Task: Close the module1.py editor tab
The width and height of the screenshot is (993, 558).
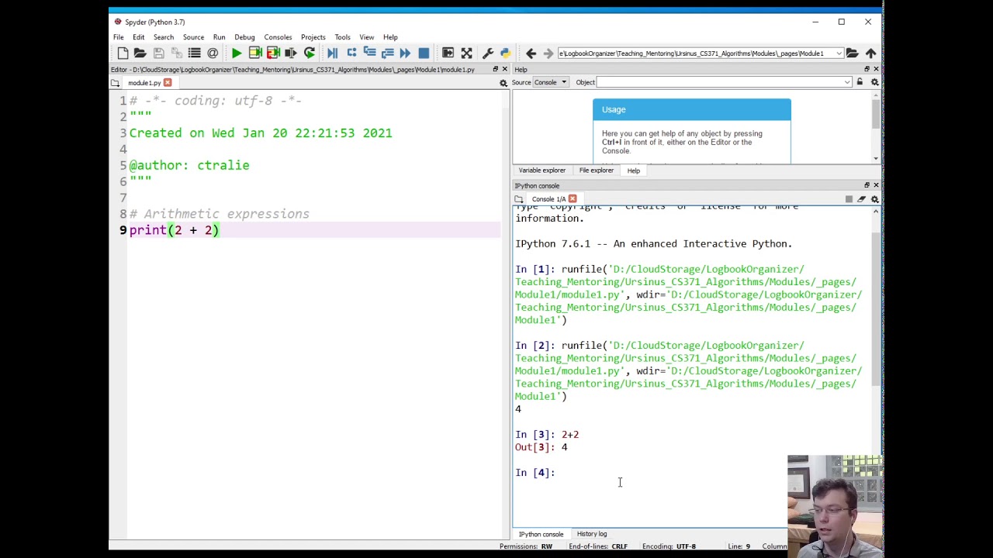Action: coord(168,83)
